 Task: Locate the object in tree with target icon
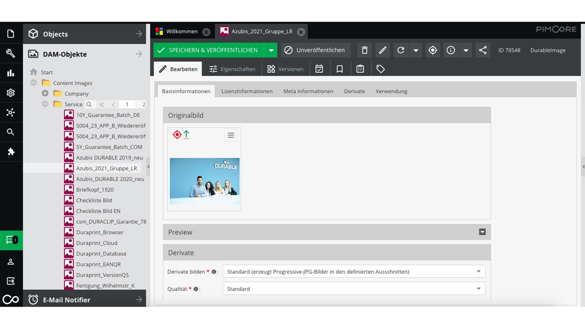click(433, 50)
